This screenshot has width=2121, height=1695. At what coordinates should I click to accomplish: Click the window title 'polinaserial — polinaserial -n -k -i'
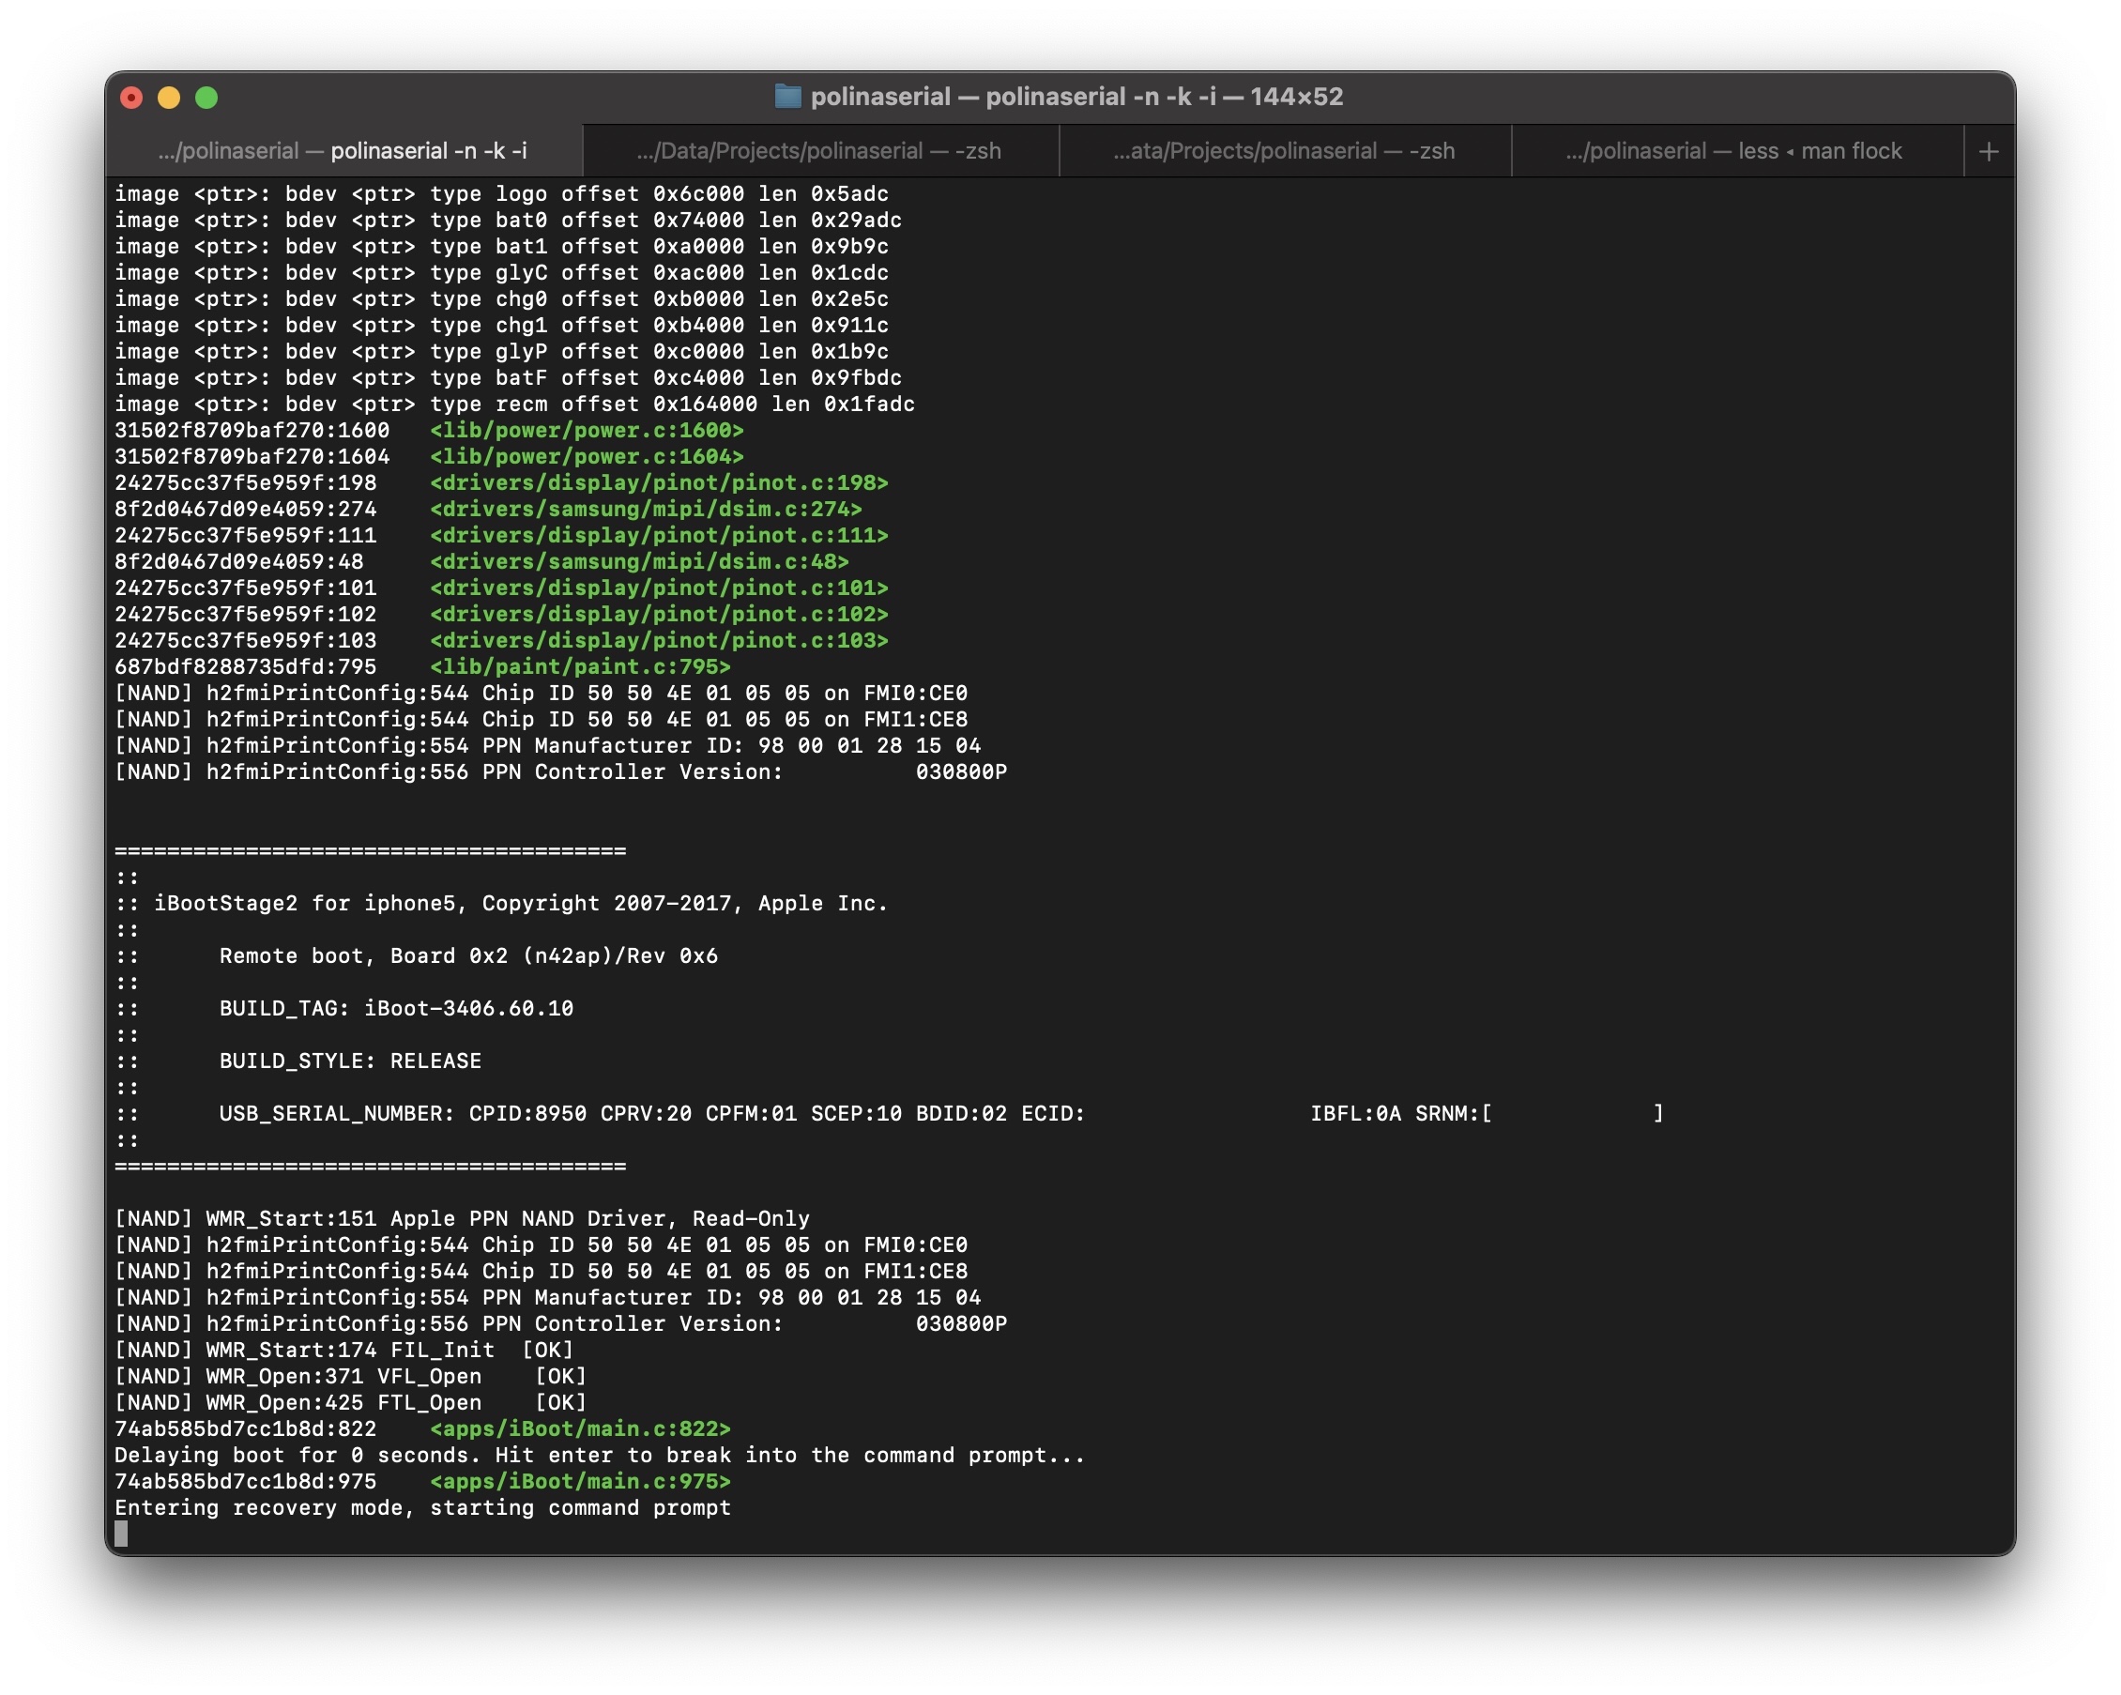[1076, 97]
